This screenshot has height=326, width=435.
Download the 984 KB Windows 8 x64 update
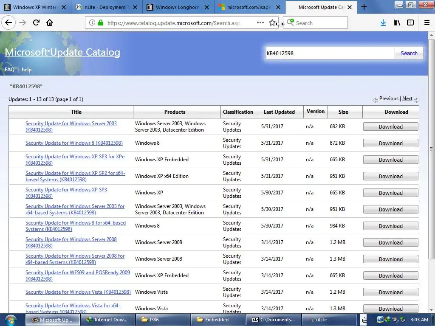point(391,226)
